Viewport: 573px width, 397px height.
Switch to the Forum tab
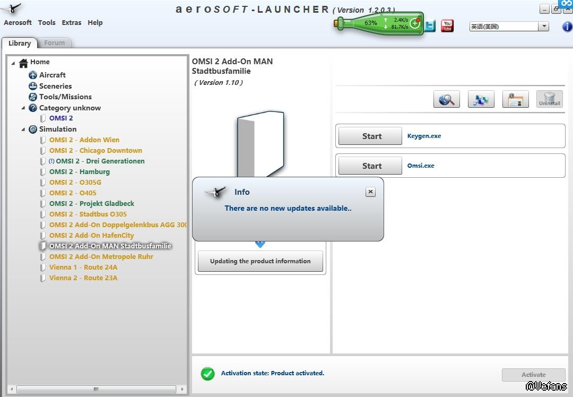point(55,43)
